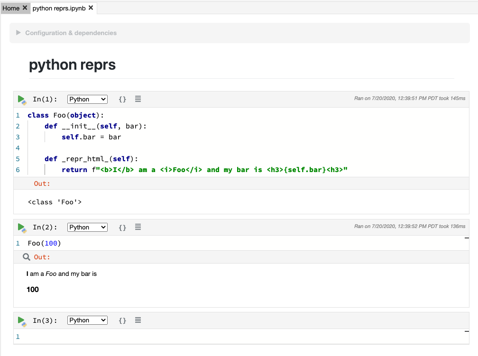Open the hamburger menu of the third cell
This screenshot has width=478, height=356.
tap(138, 320)
